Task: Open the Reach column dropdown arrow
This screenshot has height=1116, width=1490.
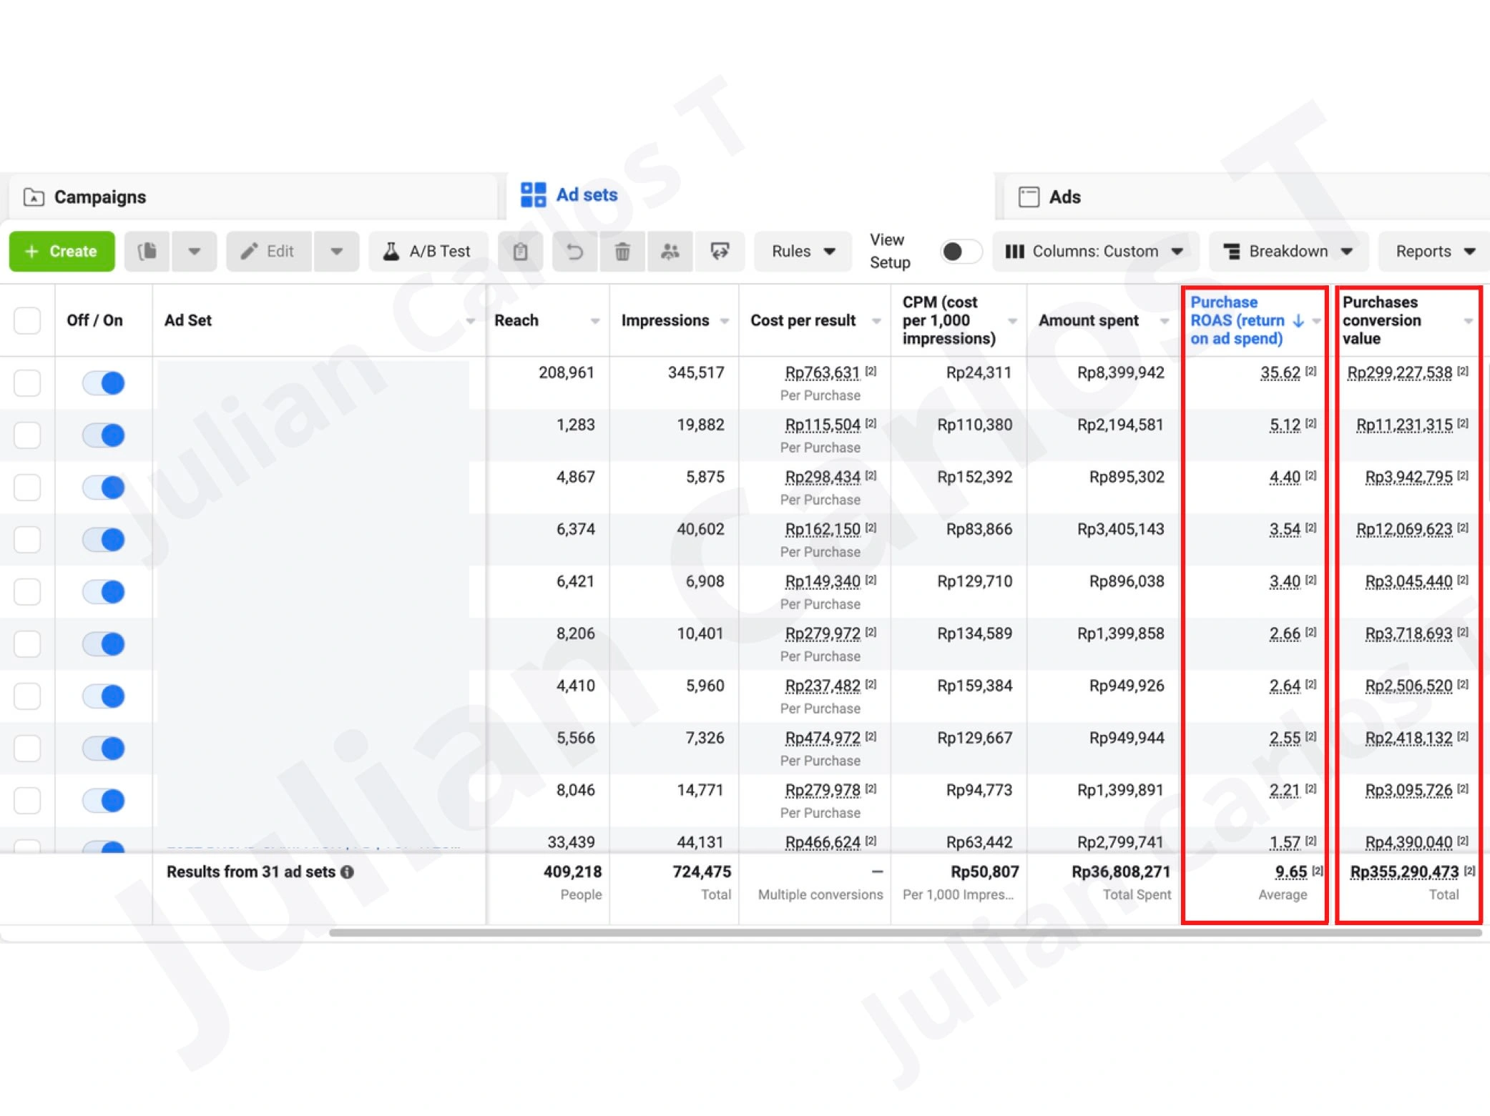Action: [595, 322]
